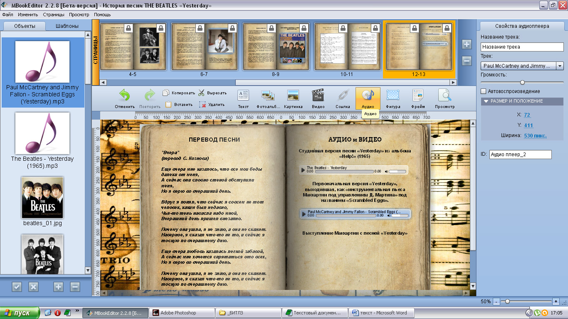The height and width of the screenshot is (319, 568).
Task: Open the _БИТЛЗ folder from taskbar
Action: point(248,313)
